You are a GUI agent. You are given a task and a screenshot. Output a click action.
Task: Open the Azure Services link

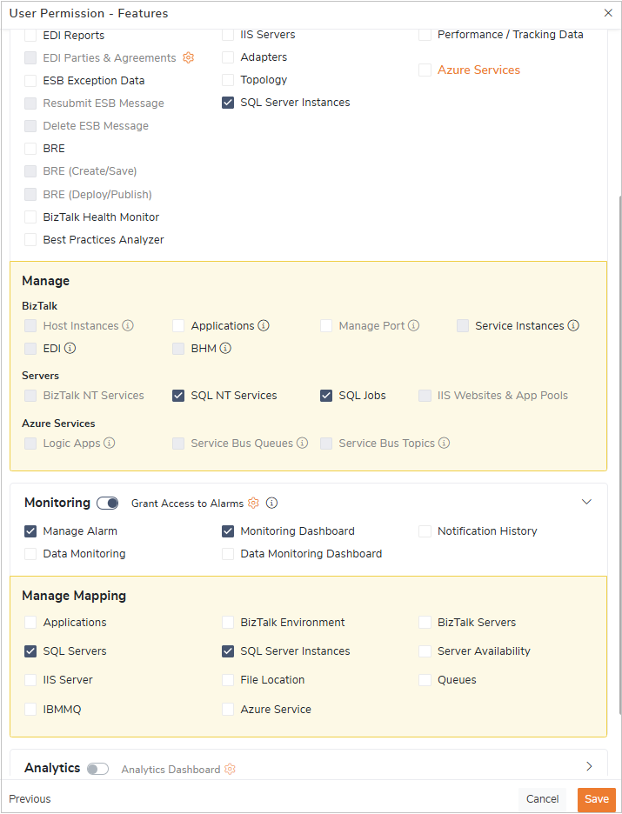[478, 70]
